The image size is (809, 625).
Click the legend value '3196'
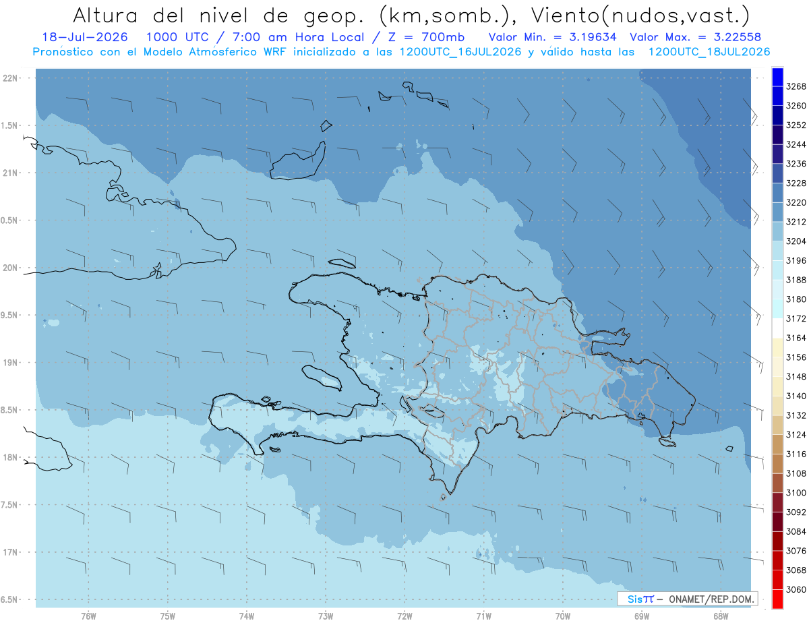796,261
